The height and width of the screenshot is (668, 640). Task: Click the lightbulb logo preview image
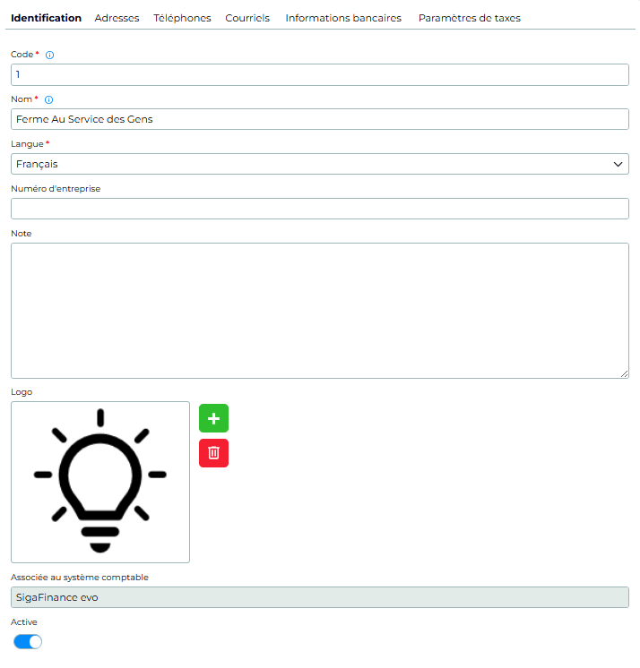(x=100, y=482)
